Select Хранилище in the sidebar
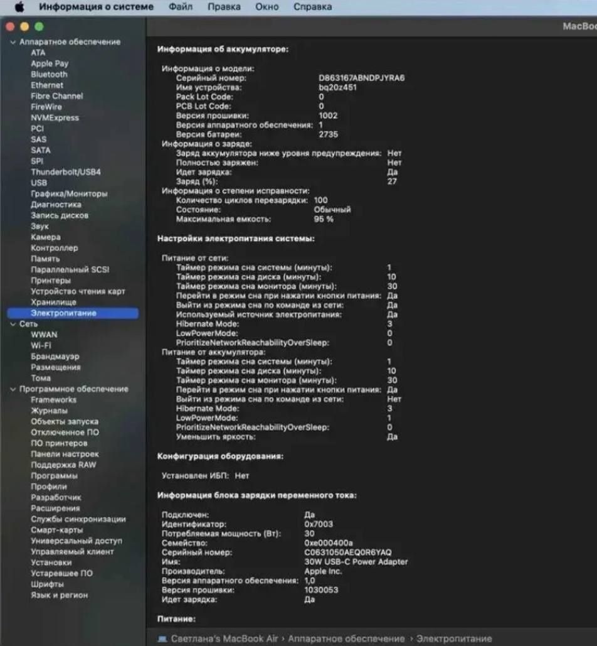 pyautogui.click(x=53, y=303)
